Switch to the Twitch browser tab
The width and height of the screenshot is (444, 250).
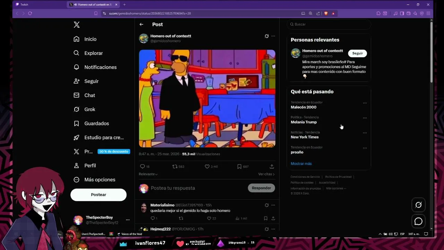40,5
